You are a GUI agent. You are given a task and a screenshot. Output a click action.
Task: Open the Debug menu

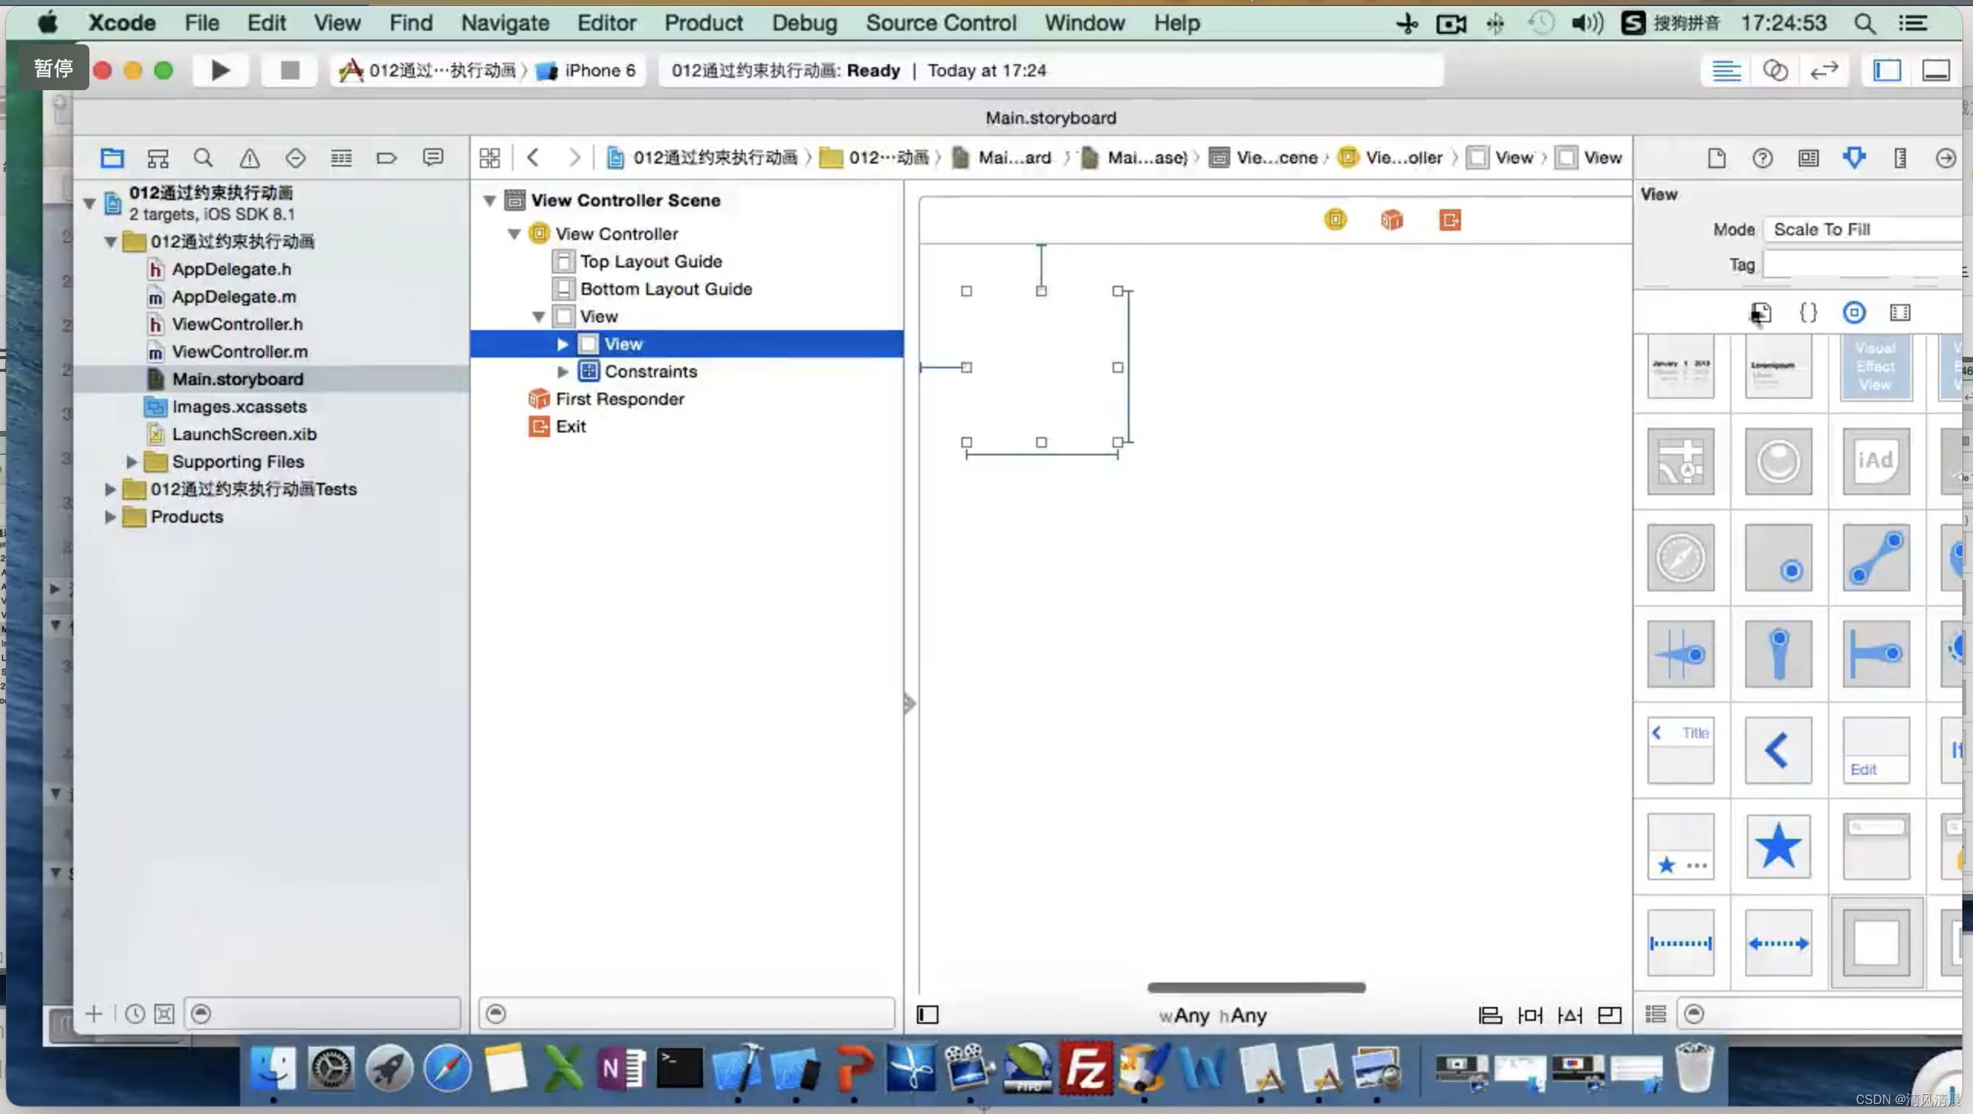click(x=804, y=23)
